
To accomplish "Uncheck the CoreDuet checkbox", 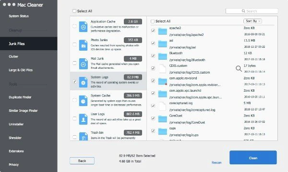I will click(153, 118).
